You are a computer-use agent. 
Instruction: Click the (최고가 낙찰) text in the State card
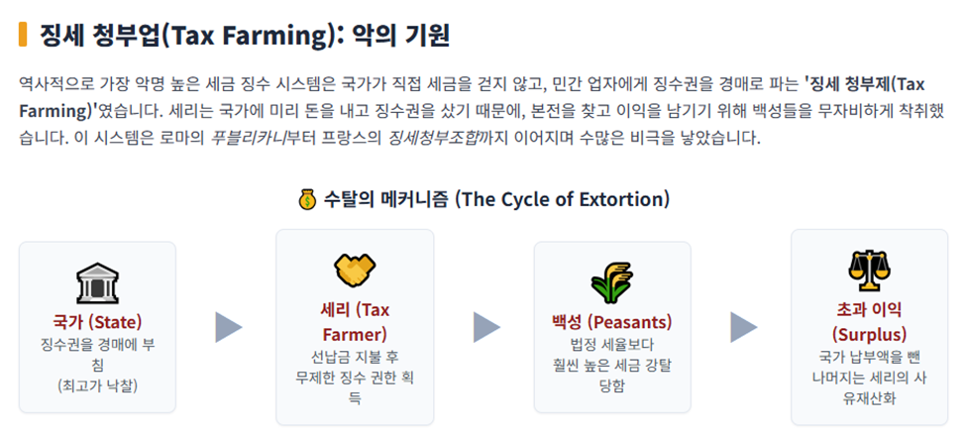(97, 385)
